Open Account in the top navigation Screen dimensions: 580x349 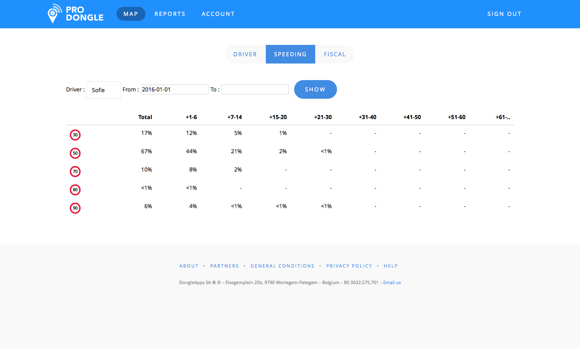218,14
